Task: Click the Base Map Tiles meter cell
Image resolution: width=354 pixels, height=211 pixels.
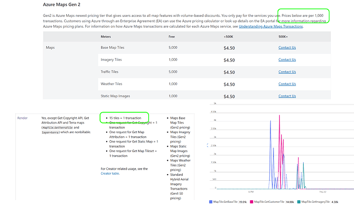Action: point(112,48)
